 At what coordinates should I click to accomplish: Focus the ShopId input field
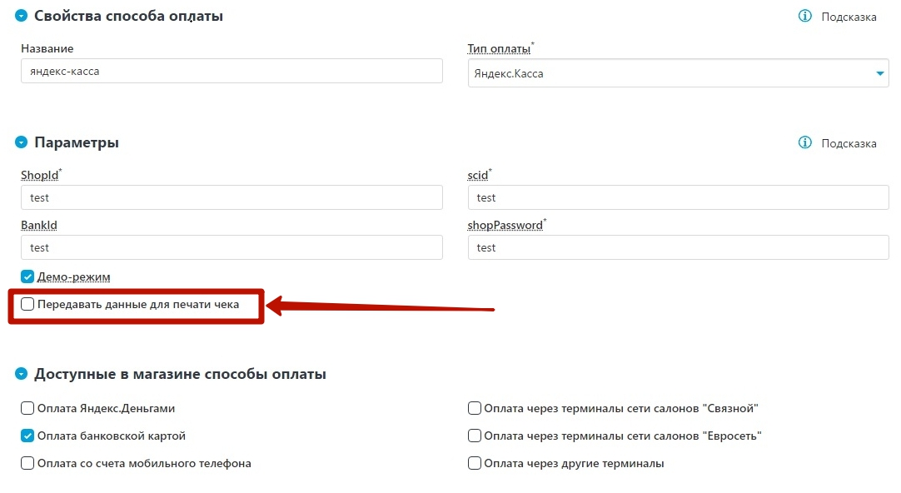[231, 197]
